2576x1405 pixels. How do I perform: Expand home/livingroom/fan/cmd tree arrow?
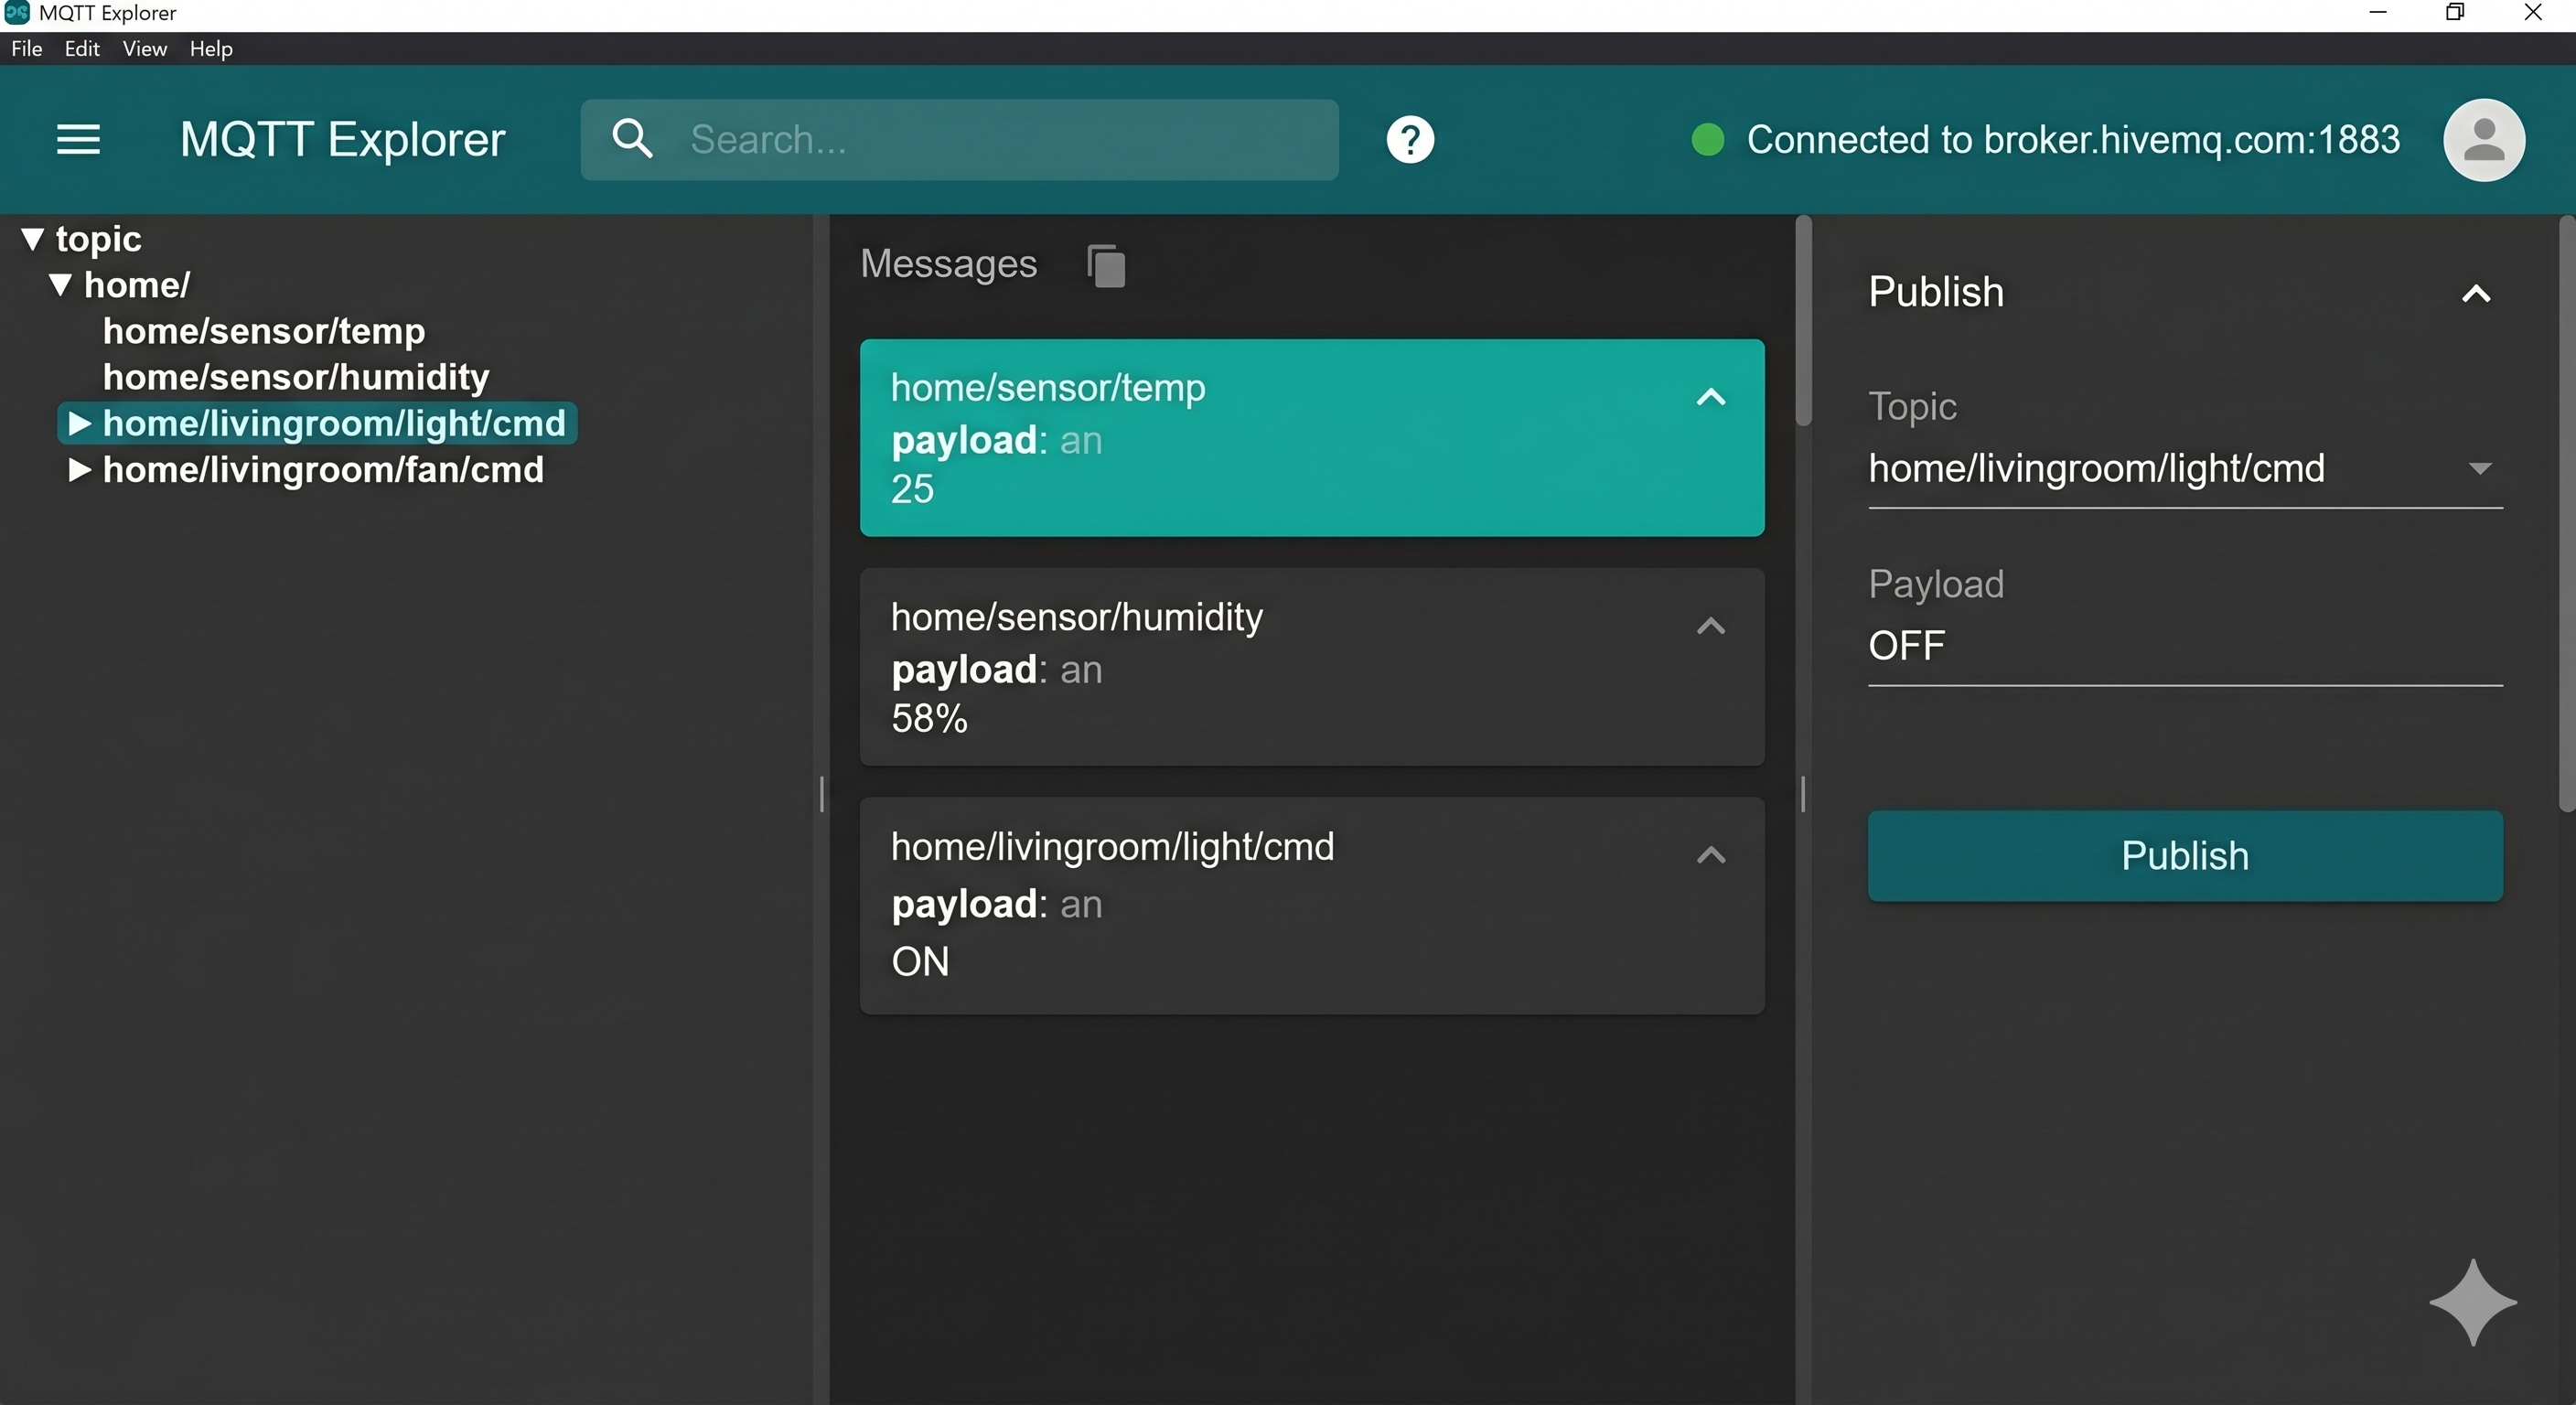pyautogui.click(x=80, y=470)
